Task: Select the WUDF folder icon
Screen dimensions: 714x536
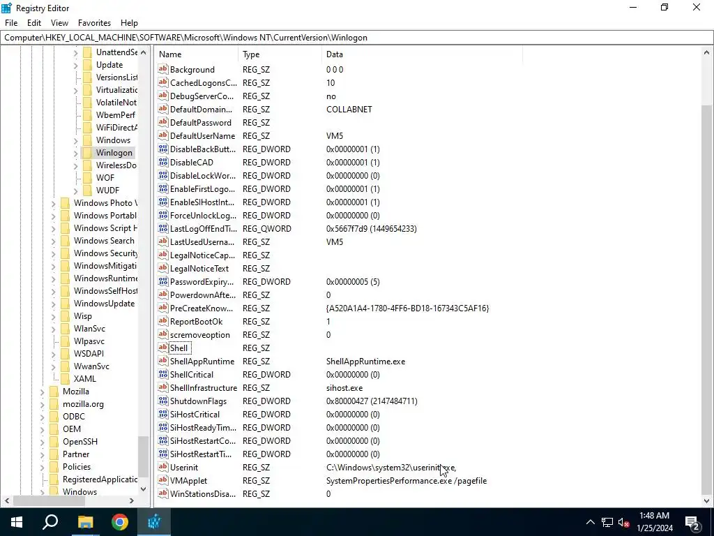Action: pos(87,190)
